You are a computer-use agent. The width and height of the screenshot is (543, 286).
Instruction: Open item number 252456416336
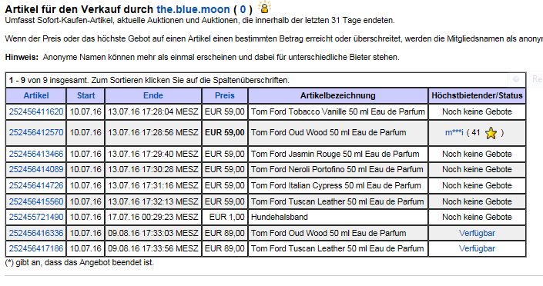[36, 233]
